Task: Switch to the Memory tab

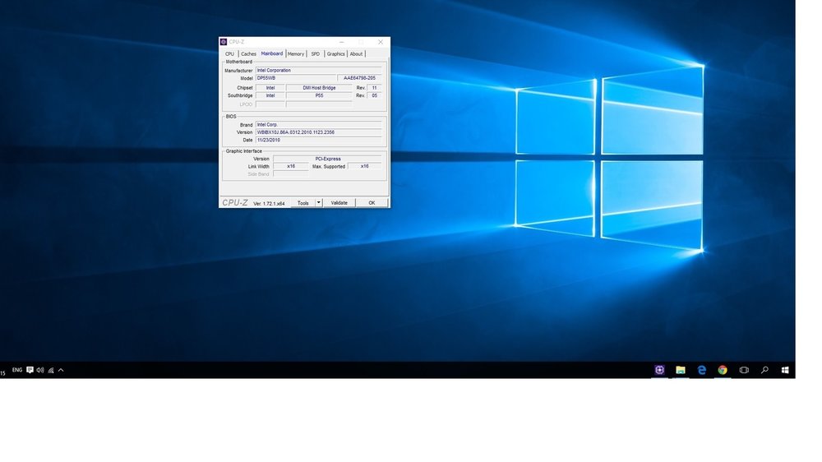Action: 296,54
